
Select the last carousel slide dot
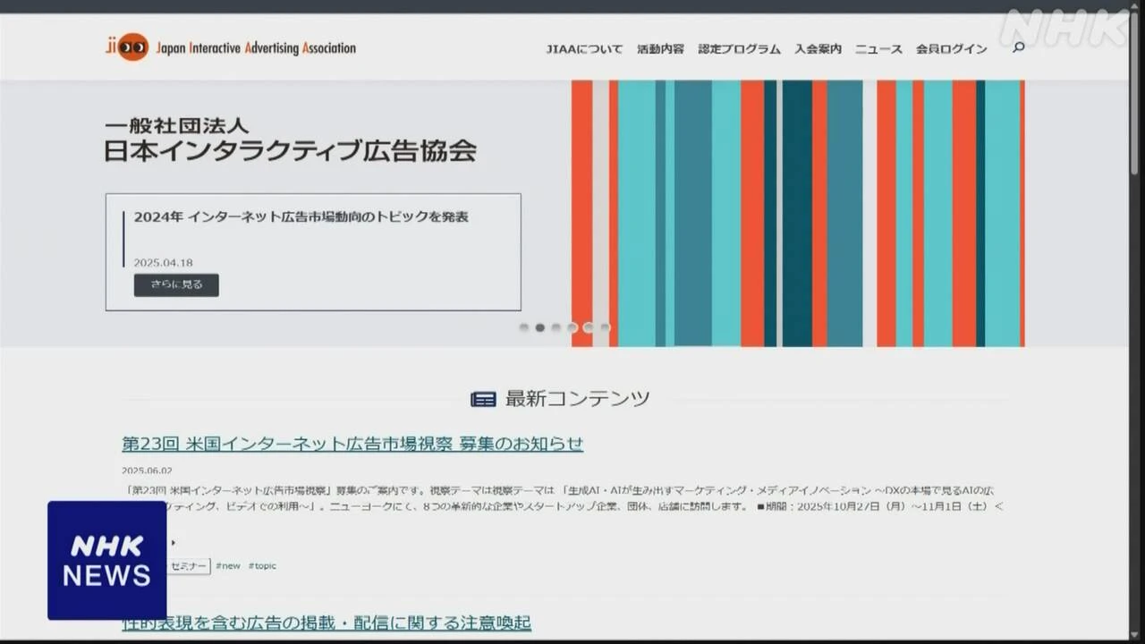pos(605,327)
